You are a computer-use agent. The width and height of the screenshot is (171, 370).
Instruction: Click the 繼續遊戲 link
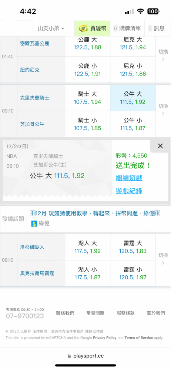click(129, 178)
